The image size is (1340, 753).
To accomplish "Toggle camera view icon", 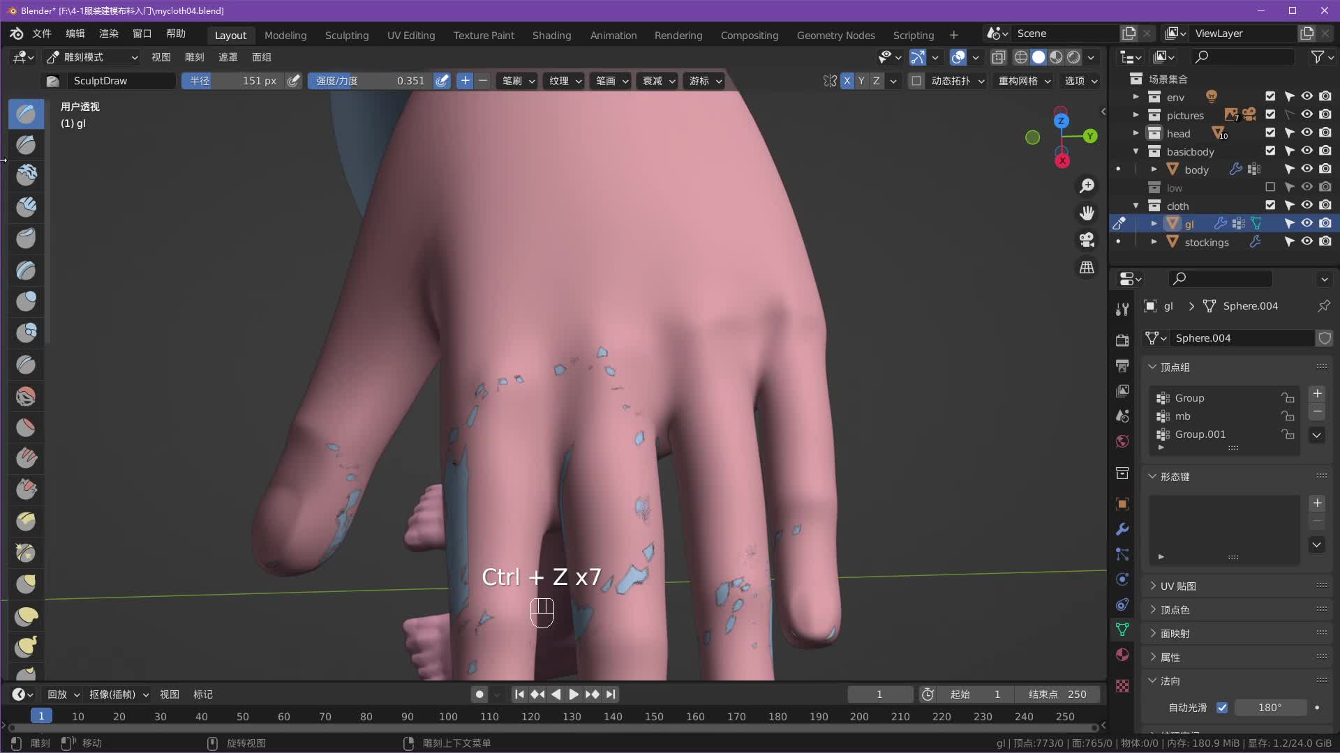I will click(x=1087, y=240).
